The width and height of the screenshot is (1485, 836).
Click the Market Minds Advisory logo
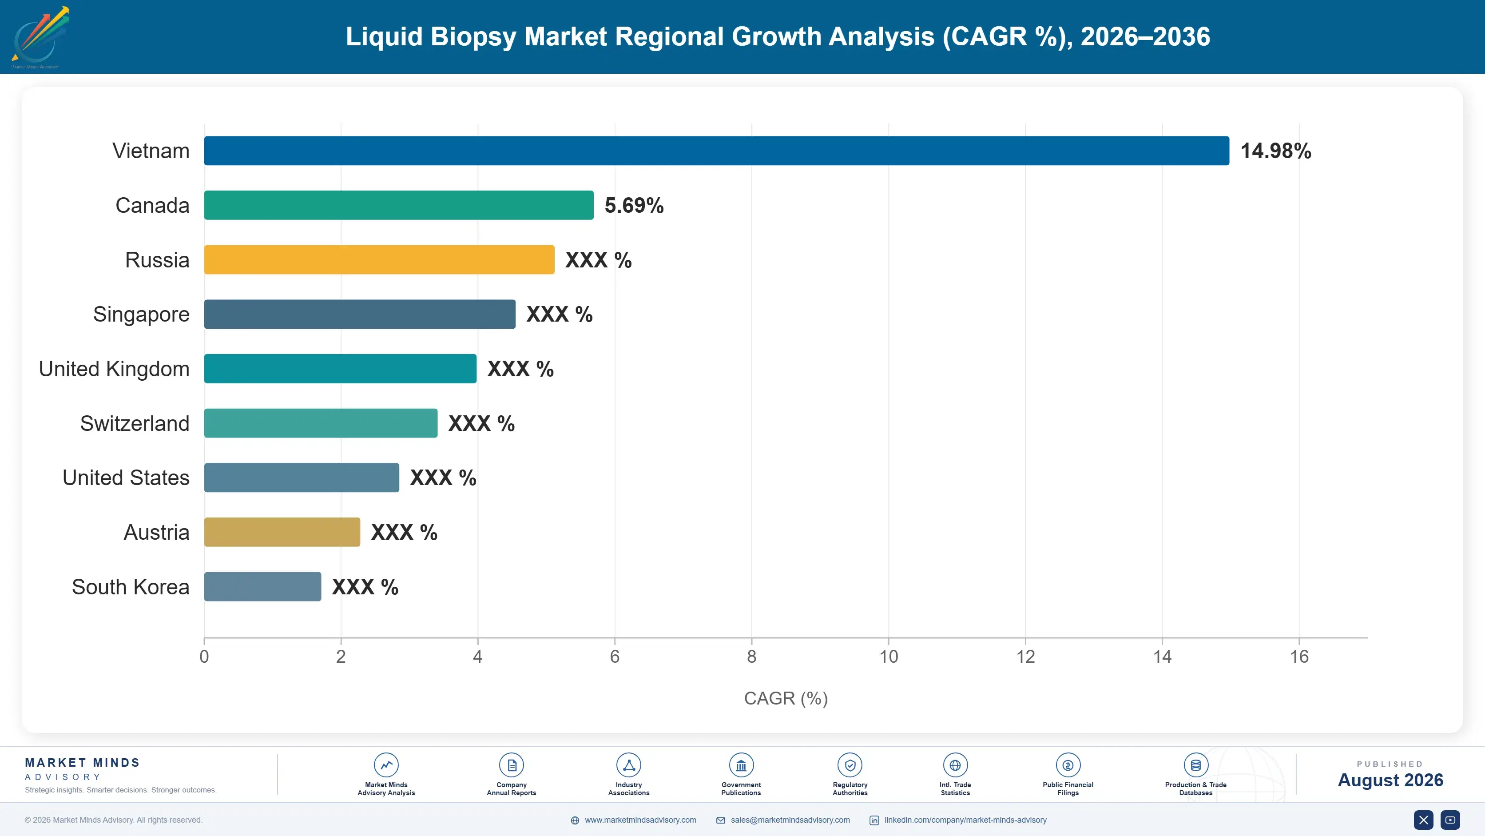[x=40, y=37]
